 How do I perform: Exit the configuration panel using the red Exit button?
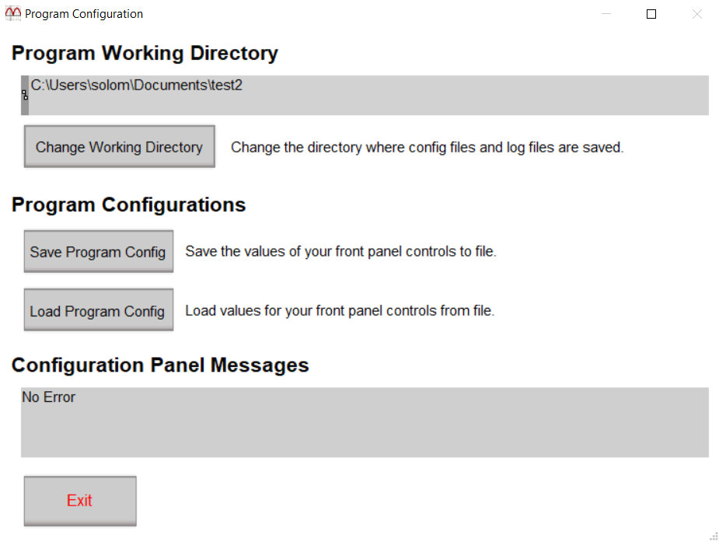click(x=80, y=501)
